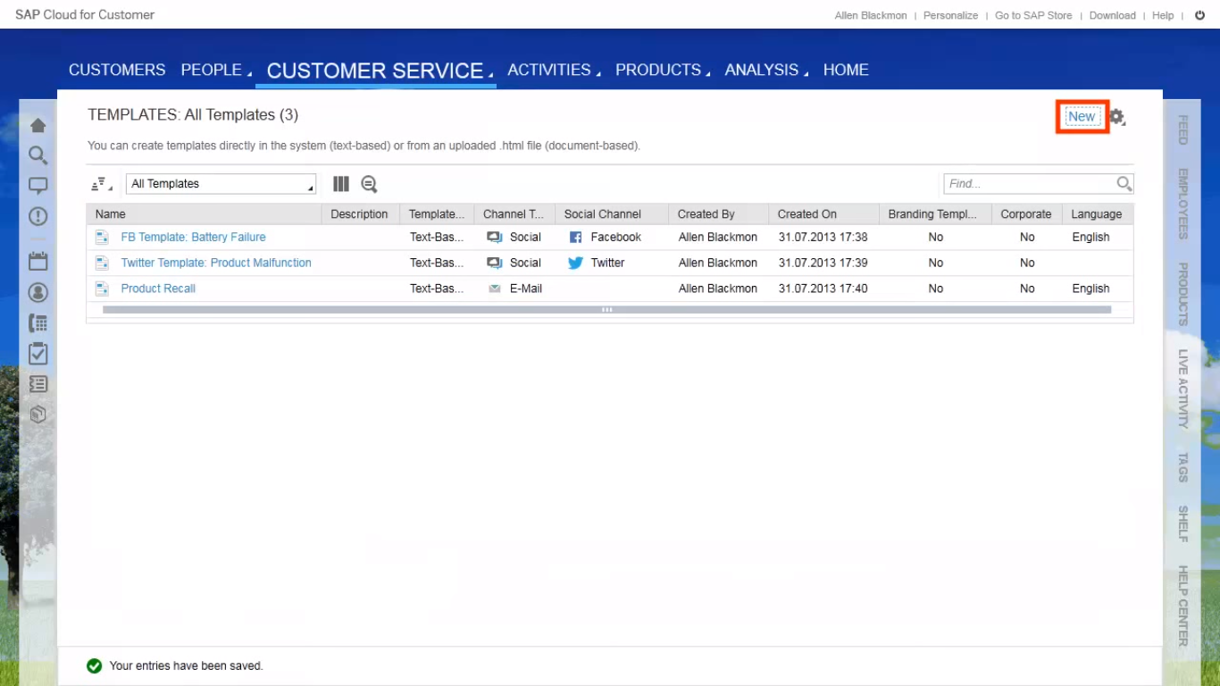Select the cell "31.07.2013 17:38"
Viewport: 1220px width, 686px height.
pos(823,238)
